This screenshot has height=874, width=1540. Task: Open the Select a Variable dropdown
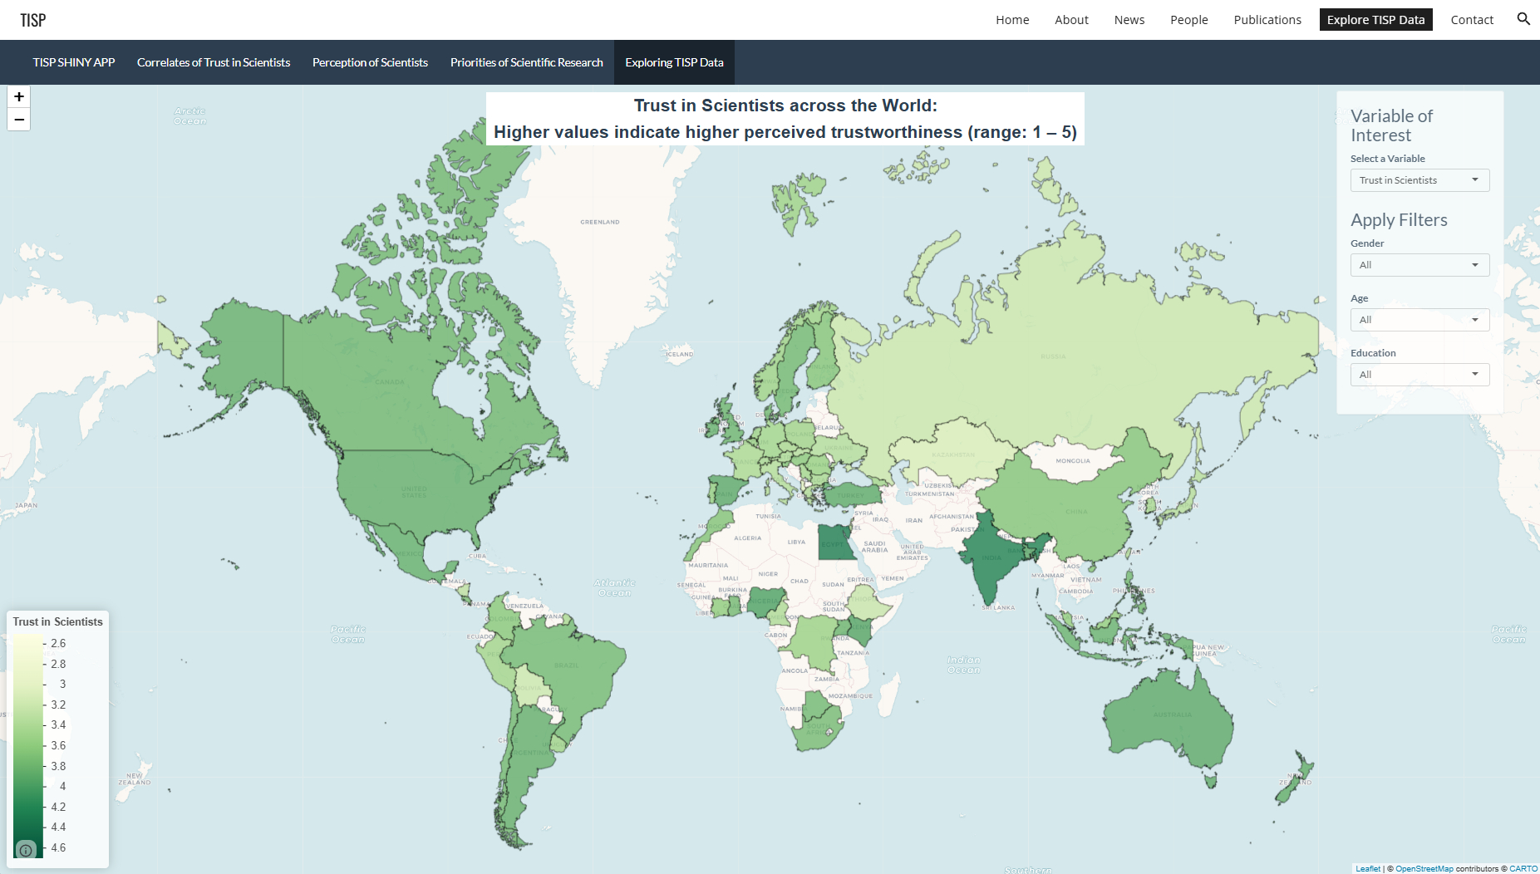[1419, 180]
